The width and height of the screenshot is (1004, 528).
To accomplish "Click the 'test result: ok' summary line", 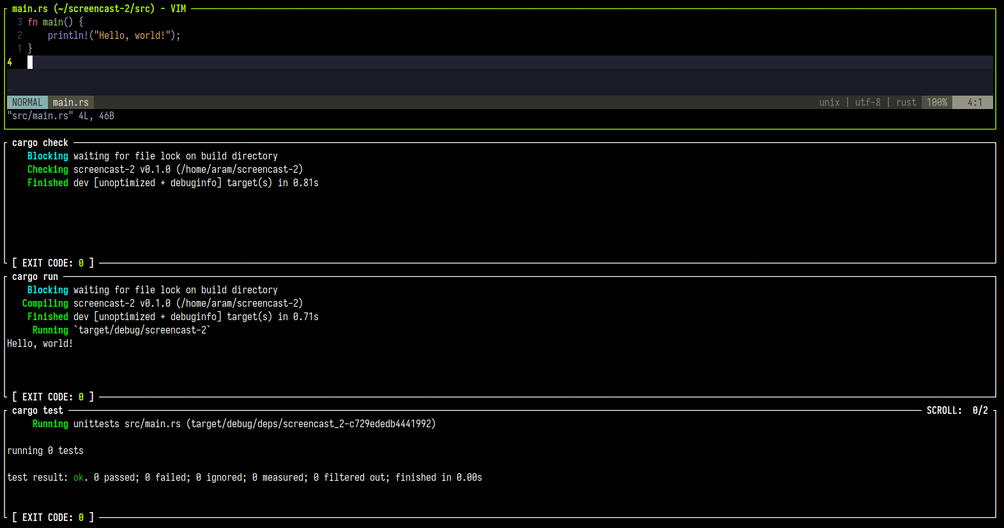I will pyautogui.click(x=245, y=478).
